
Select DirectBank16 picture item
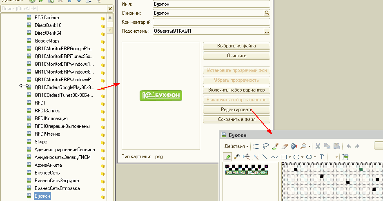(48, 25)
